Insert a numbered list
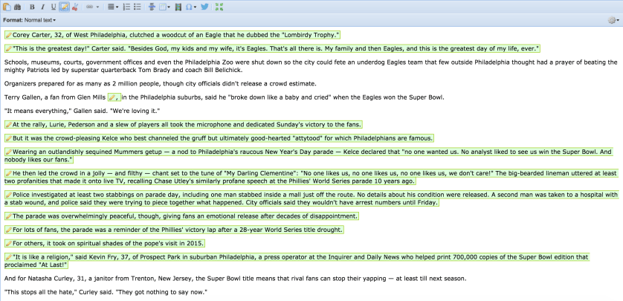623x301 pixels. click(x=126, y=7)
